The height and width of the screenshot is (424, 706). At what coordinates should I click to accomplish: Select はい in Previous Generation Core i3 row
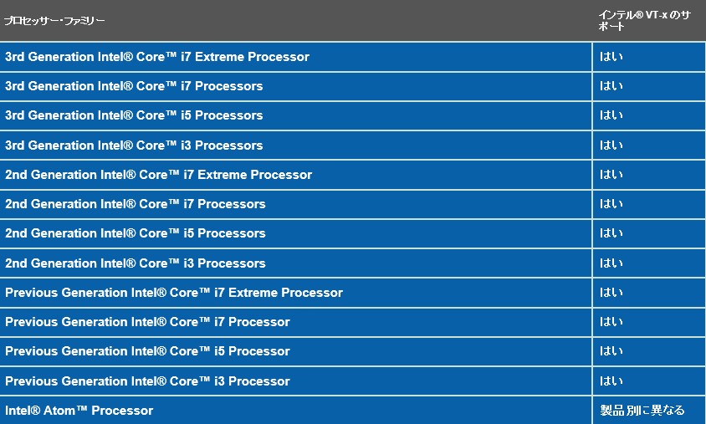tap(611, 381)
